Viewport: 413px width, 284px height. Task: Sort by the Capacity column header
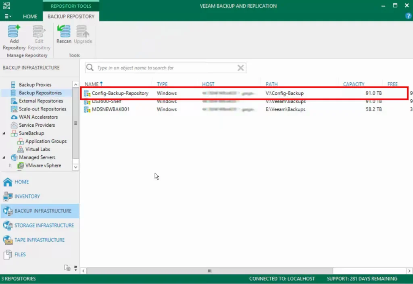(x=353, y=84)
